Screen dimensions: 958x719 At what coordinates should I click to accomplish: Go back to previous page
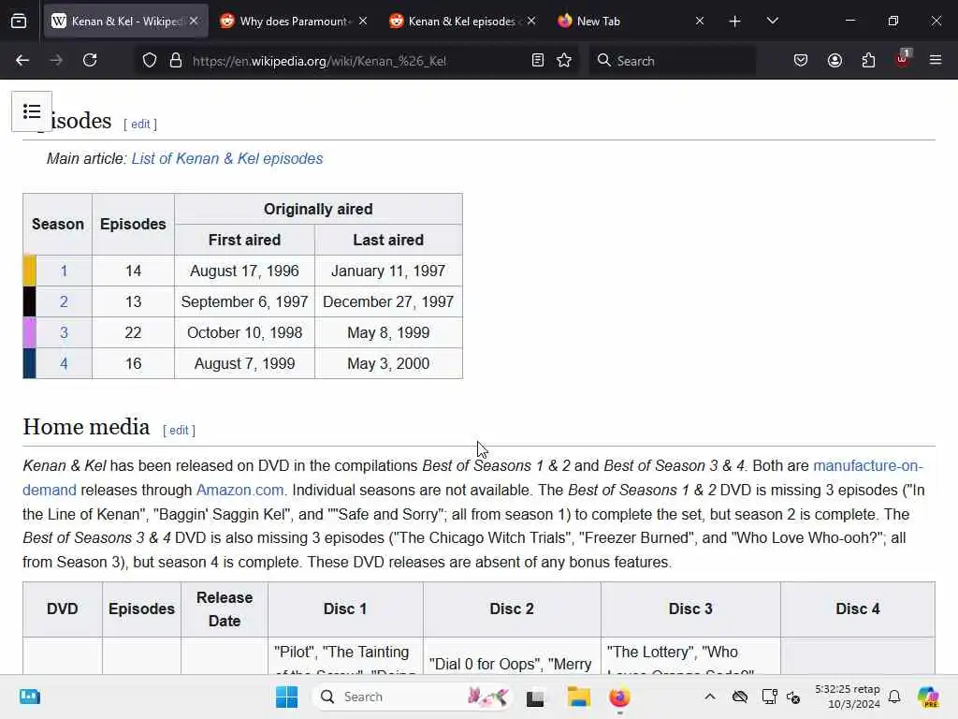(22, 61)
